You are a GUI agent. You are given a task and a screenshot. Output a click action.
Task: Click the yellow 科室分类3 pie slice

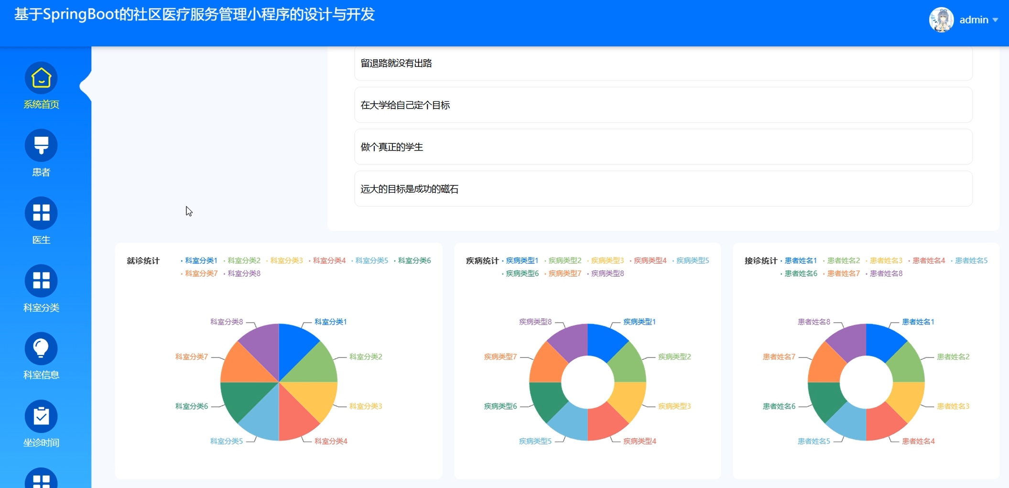click(x=315, y=398)
